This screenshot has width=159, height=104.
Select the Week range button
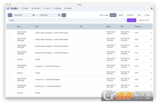[113, 15]
